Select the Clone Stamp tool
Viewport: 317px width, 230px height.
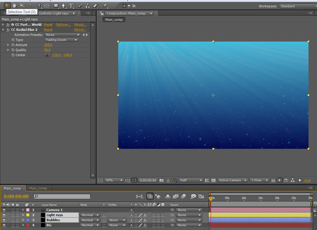tap(88, 6)
